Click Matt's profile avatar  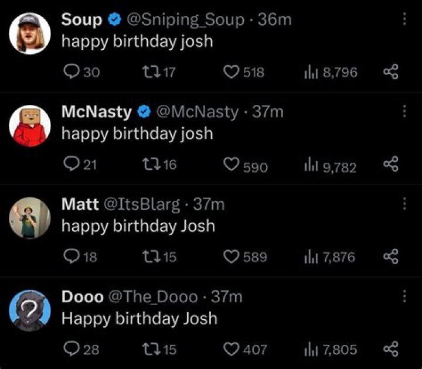[30, 218]
